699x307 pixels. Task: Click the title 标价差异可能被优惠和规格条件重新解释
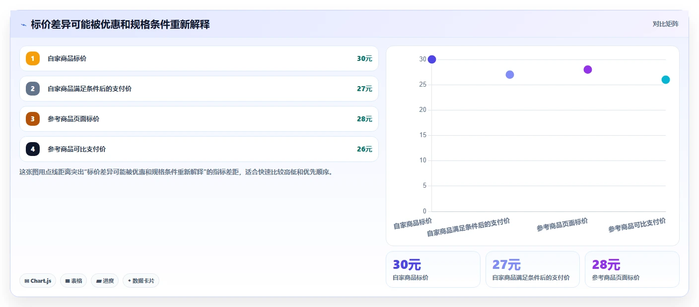[x=120, y=24]
